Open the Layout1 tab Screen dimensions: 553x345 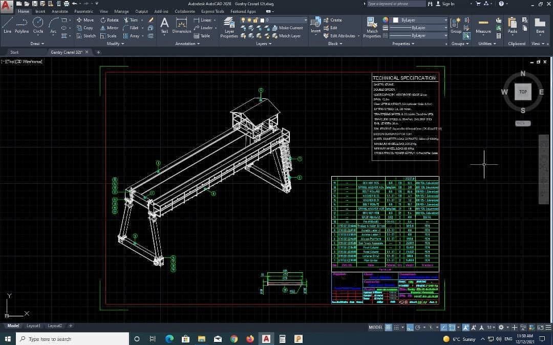click(33, 326)
